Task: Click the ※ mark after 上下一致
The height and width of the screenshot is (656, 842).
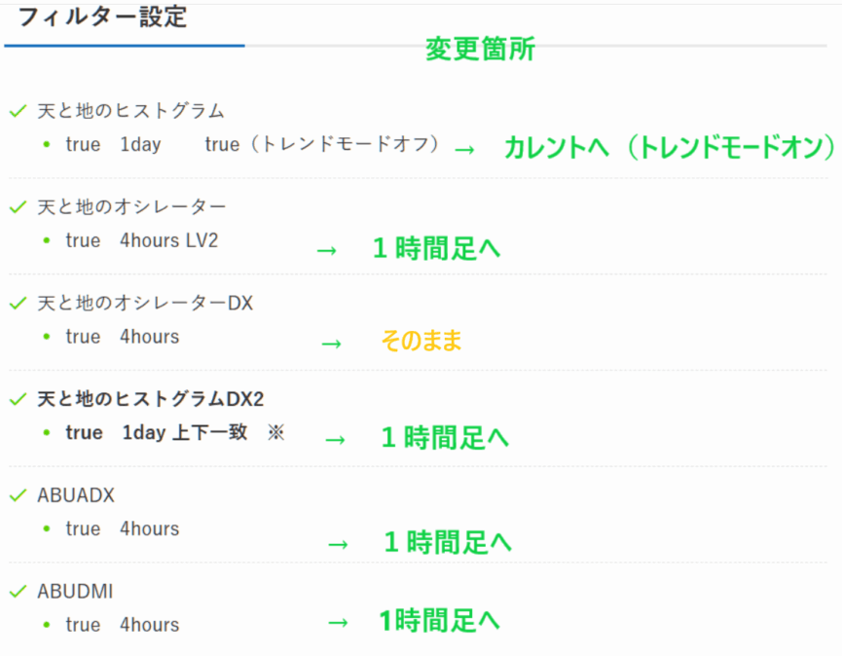Action: point(275,432)
